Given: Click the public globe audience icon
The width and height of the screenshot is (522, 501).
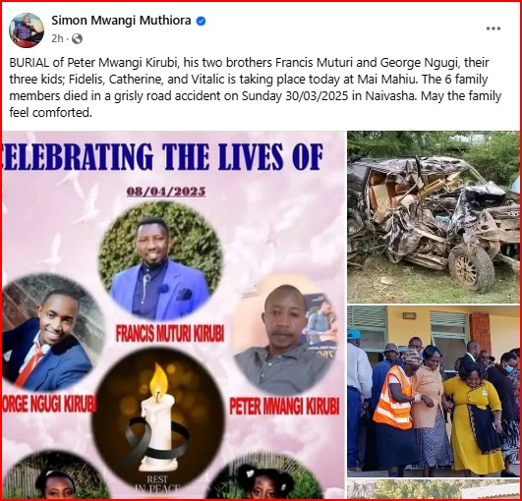Looking at the screenshot, I should [x=77, y=39].
